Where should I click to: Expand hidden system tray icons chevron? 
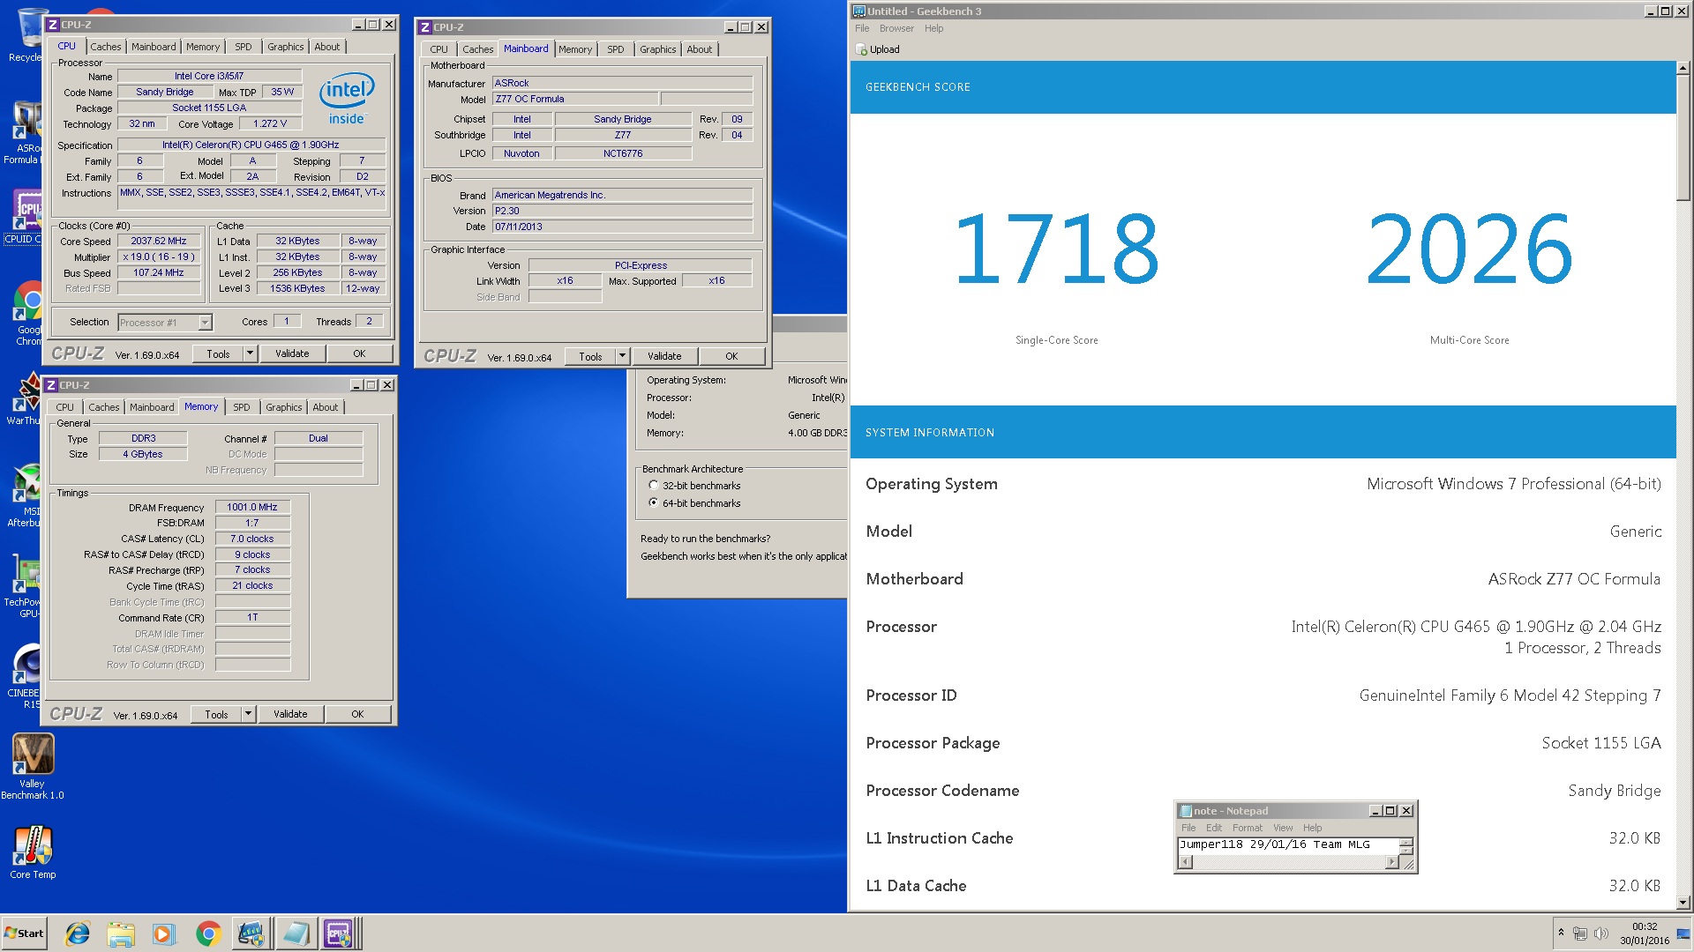pyautogui.click(x=1561, y=933)
